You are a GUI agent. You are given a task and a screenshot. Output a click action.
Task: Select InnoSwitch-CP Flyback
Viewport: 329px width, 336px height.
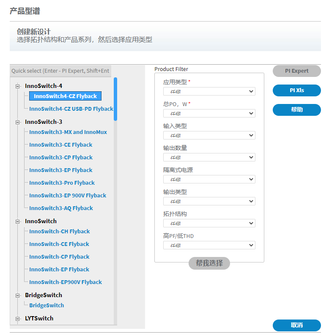(59, 257)
